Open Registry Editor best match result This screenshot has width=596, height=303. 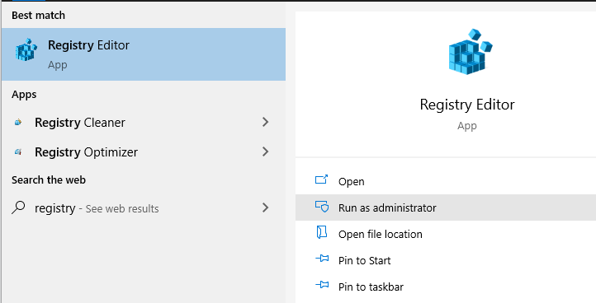point(144,54)
